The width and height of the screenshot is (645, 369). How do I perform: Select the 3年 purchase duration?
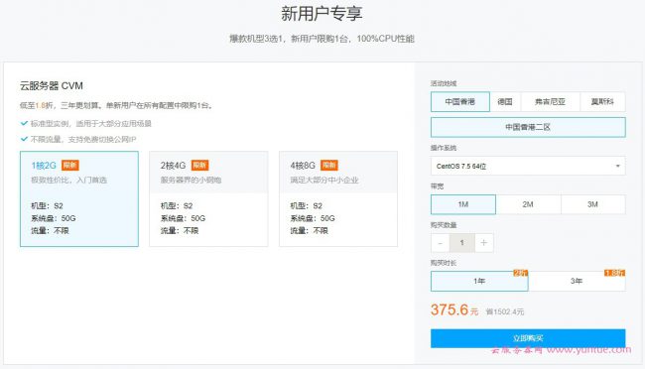pyautogui.click(x=577, y=281)
